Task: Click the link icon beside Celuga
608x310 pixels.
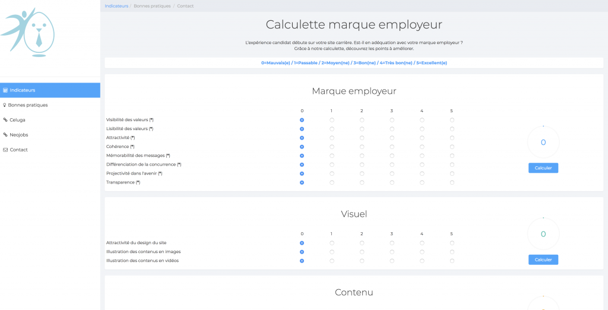Action: point(5,120)
